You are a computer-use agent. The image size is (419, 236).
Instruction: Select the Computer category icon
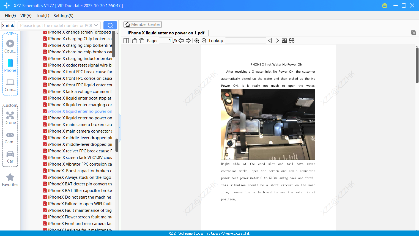coord(10,85)
